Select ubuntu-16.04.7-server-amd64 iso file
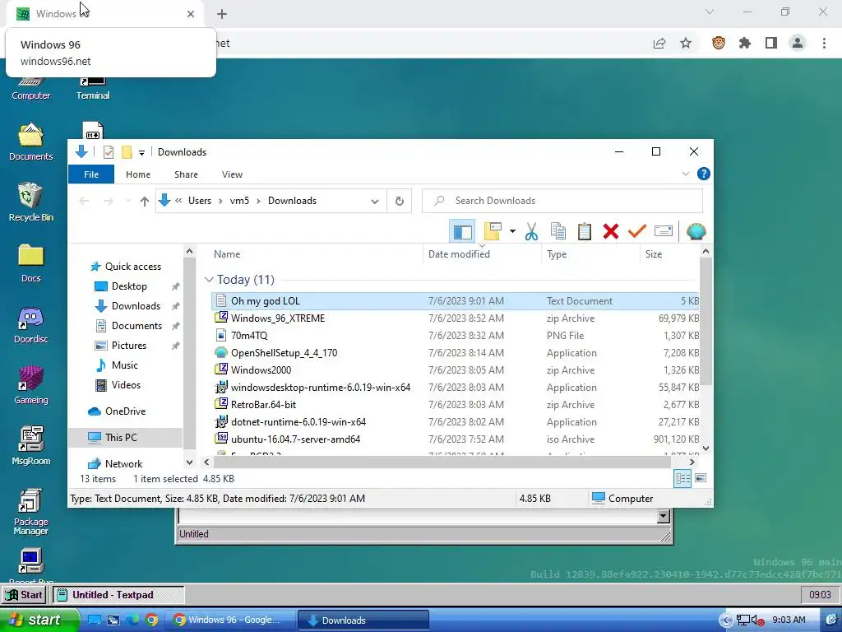 (456, 439)
